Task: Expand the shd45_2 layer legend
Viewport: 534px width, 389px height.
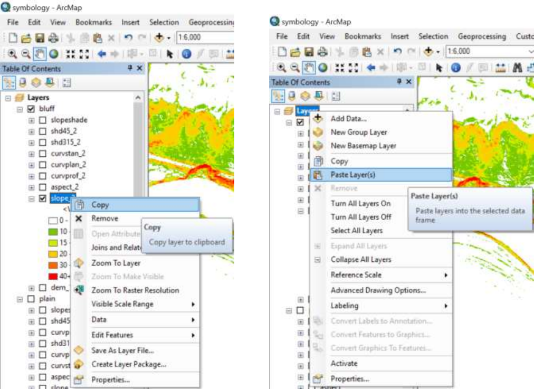Action: click(31, 131)
